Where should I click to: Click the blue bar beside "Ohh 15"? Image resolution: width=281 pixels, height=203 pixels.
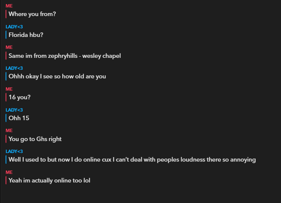click(x=6, y=118)
